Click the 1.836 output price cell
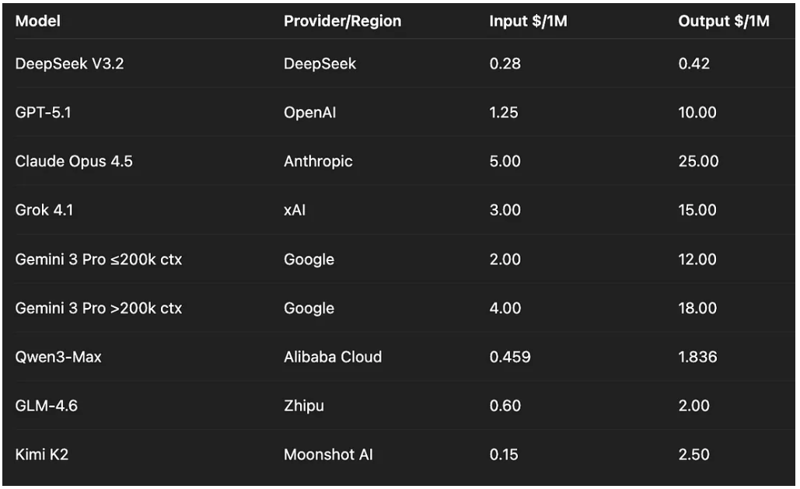This screenshot has width=800, height=489. (697, 357)
